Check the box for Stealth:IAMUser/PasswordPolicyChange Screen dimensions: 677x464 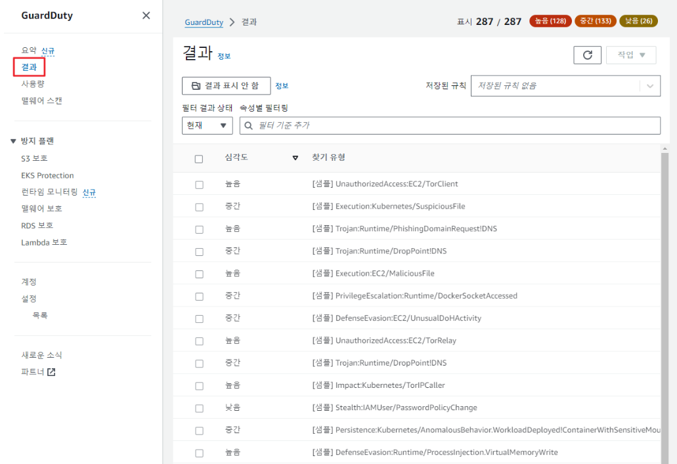pos(199,408)
